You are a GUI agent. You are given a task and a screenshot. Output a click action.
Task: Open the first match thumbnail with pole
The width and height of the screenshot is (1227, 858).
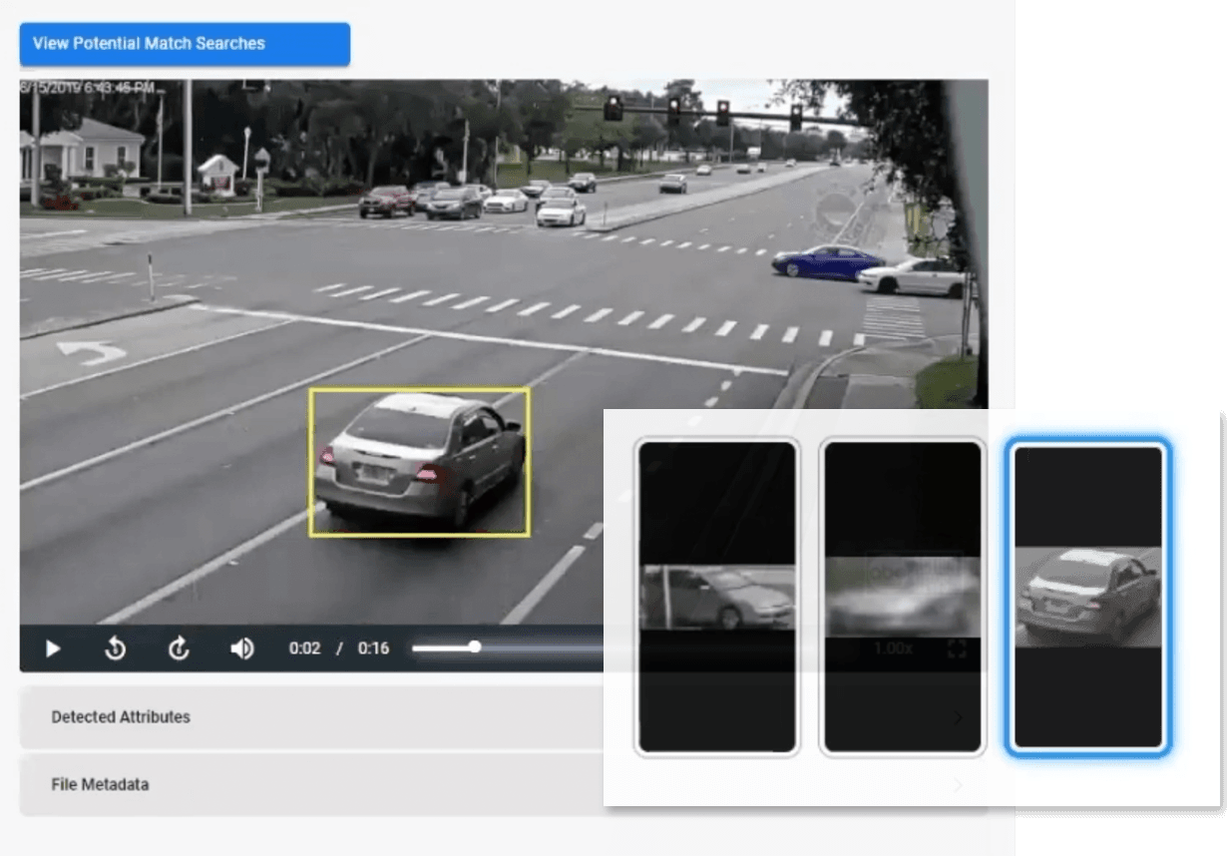[717, 597]
